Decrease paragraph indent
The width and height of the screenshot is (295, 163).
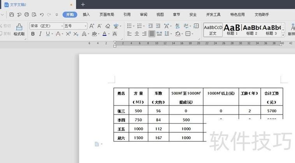click(151, 26)
